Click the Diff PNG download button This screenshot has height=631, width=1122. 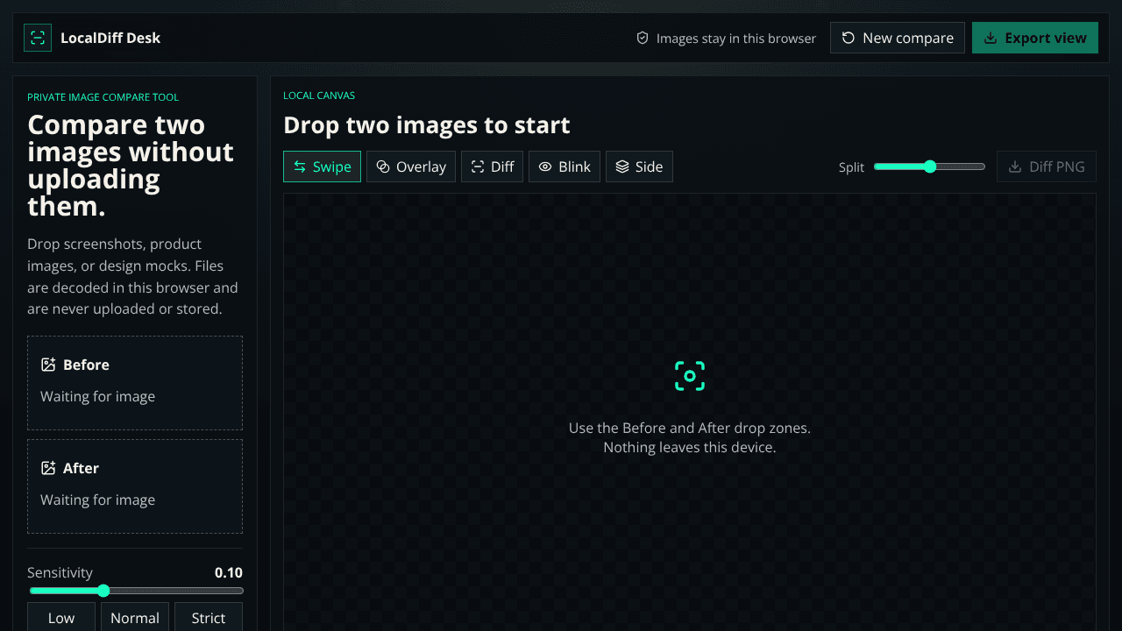1047,167
